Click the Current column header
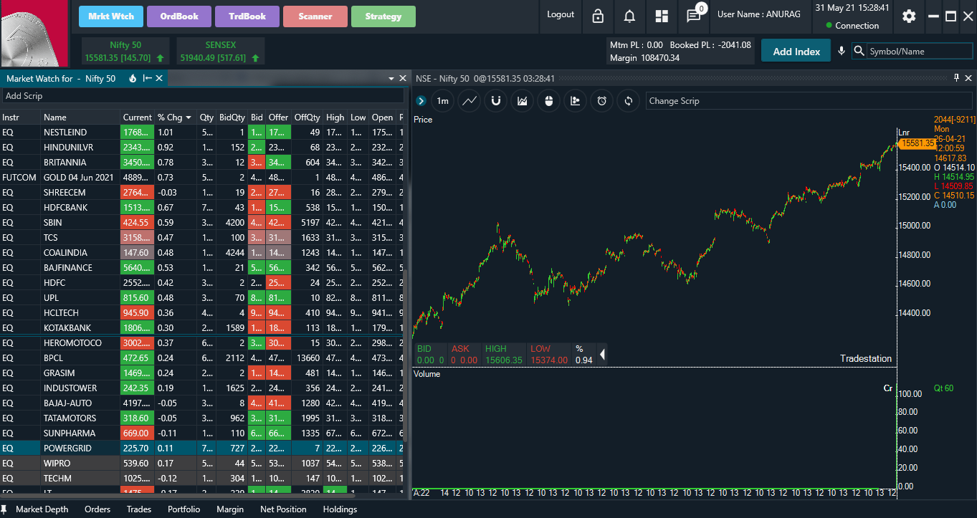 point(137,117)
